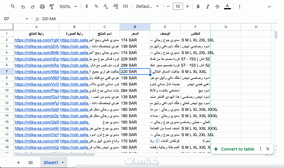Screen dimensions: 284x168
Task: Increase decimal places
Action: [x=115, y=7]
